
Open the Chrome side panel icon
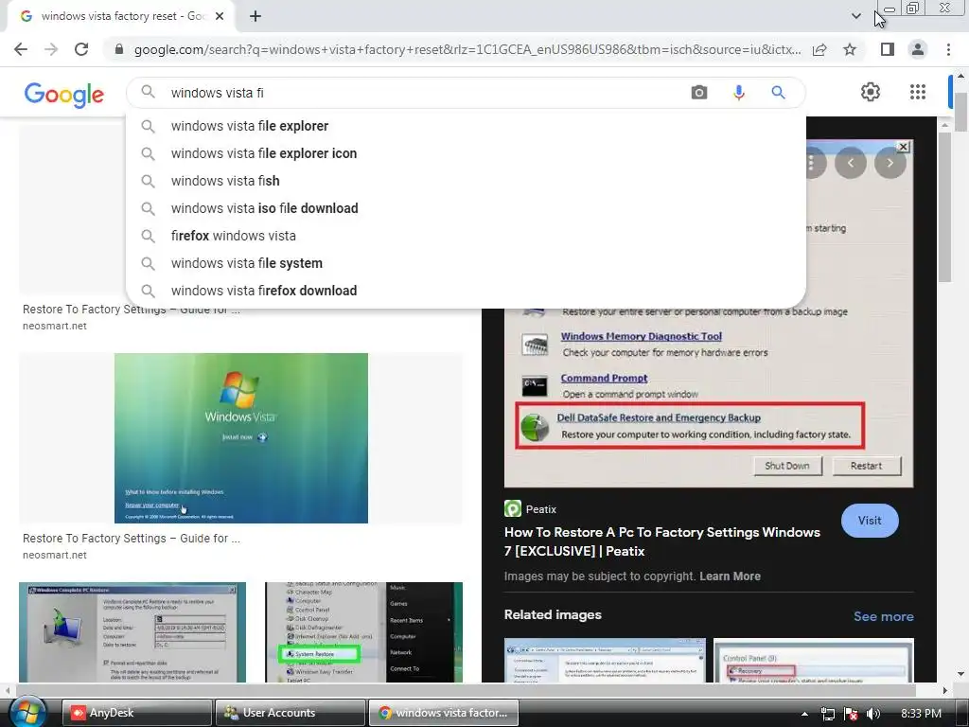pyautogui.click(x=888, y=49)
